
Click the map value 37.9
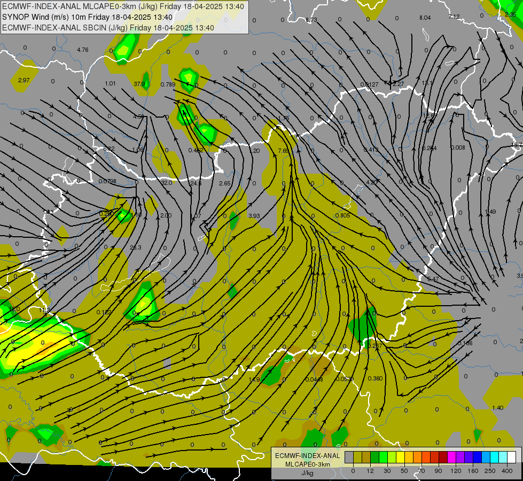click(x=139, y=84)
